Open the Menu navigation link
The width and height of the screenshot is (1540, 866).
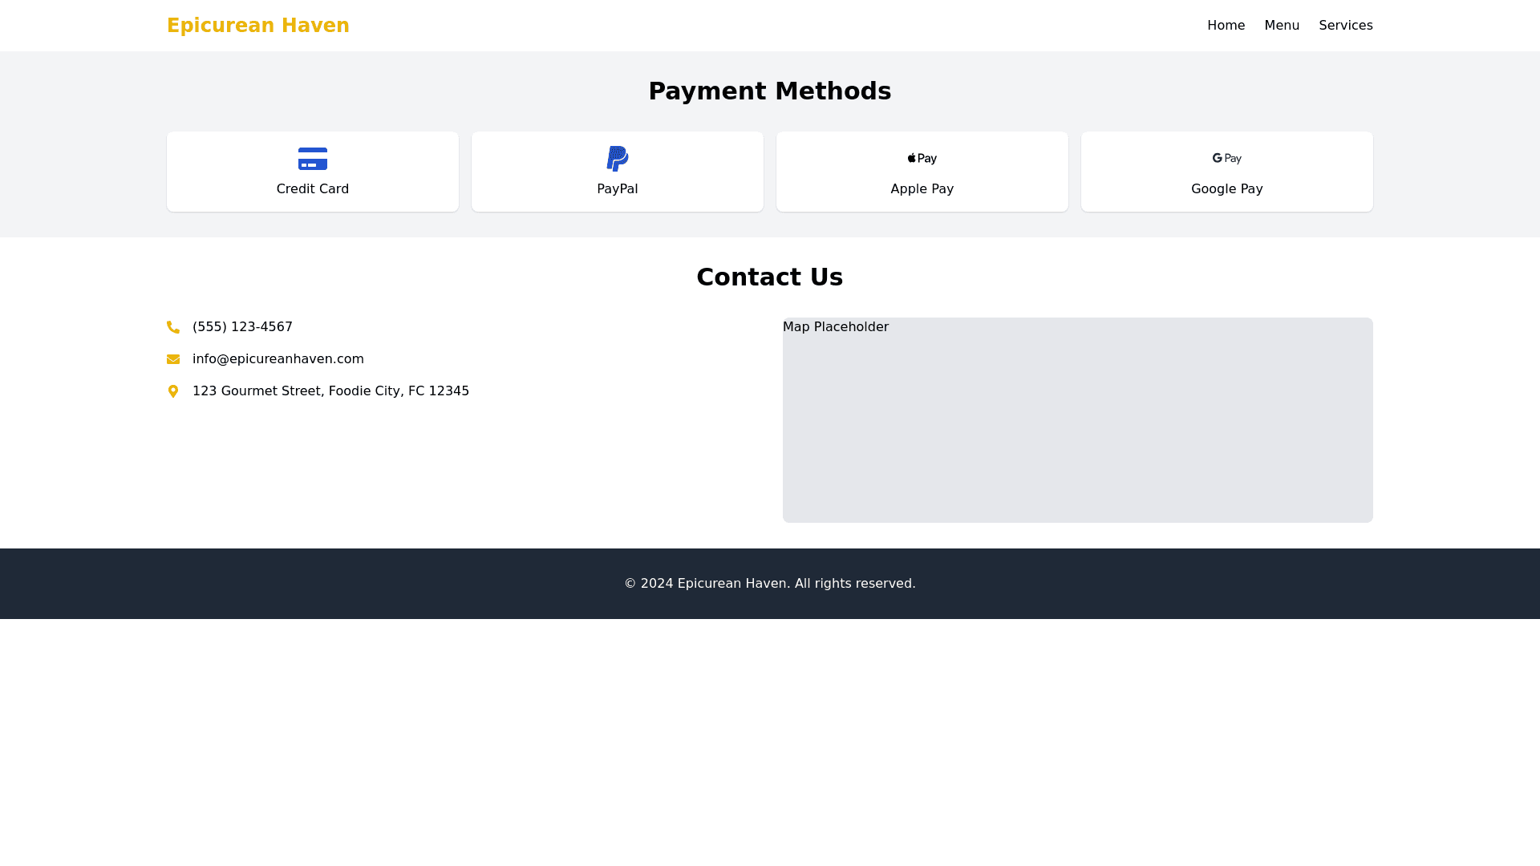1281,26
